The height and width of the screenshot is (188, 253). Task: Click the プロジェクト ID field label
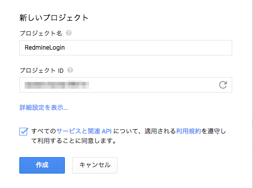pyautogui.click(x=42, y=70)
